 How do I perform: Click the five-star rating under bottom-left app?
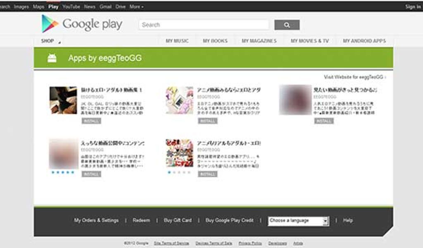click(63, 172)
